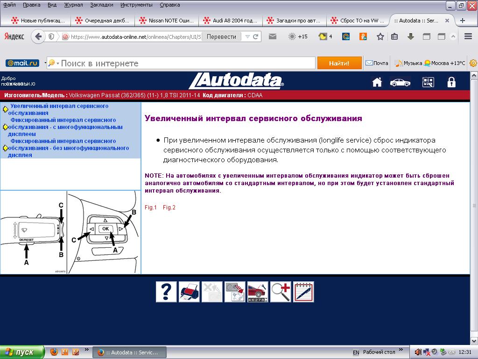Click the padlock logout icon

451,82
